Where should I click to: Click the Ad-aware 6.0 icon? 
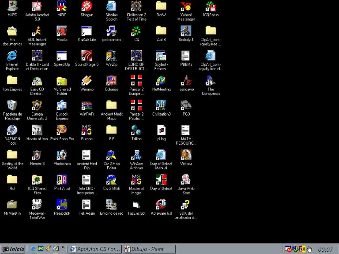point(161,205)
